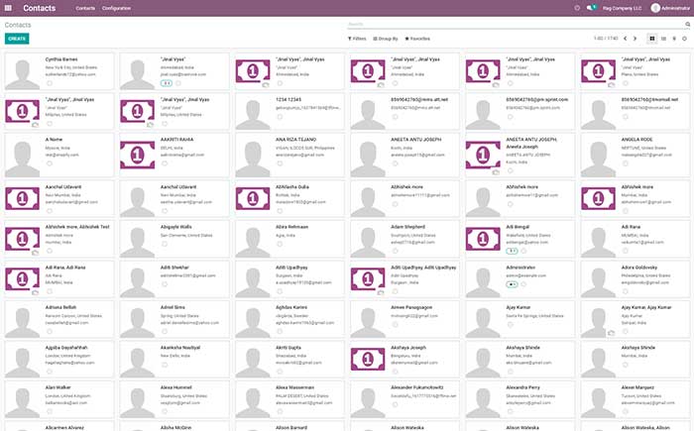694x431 pixels.
Task: Click activity clock on Adriana Bellah card
Action: 50,332
